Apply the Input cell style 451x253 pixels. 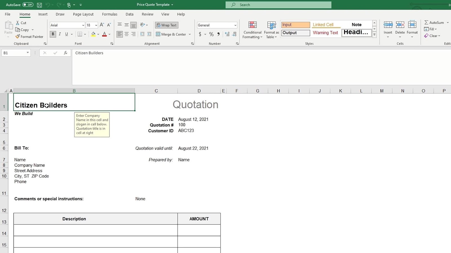295,25
